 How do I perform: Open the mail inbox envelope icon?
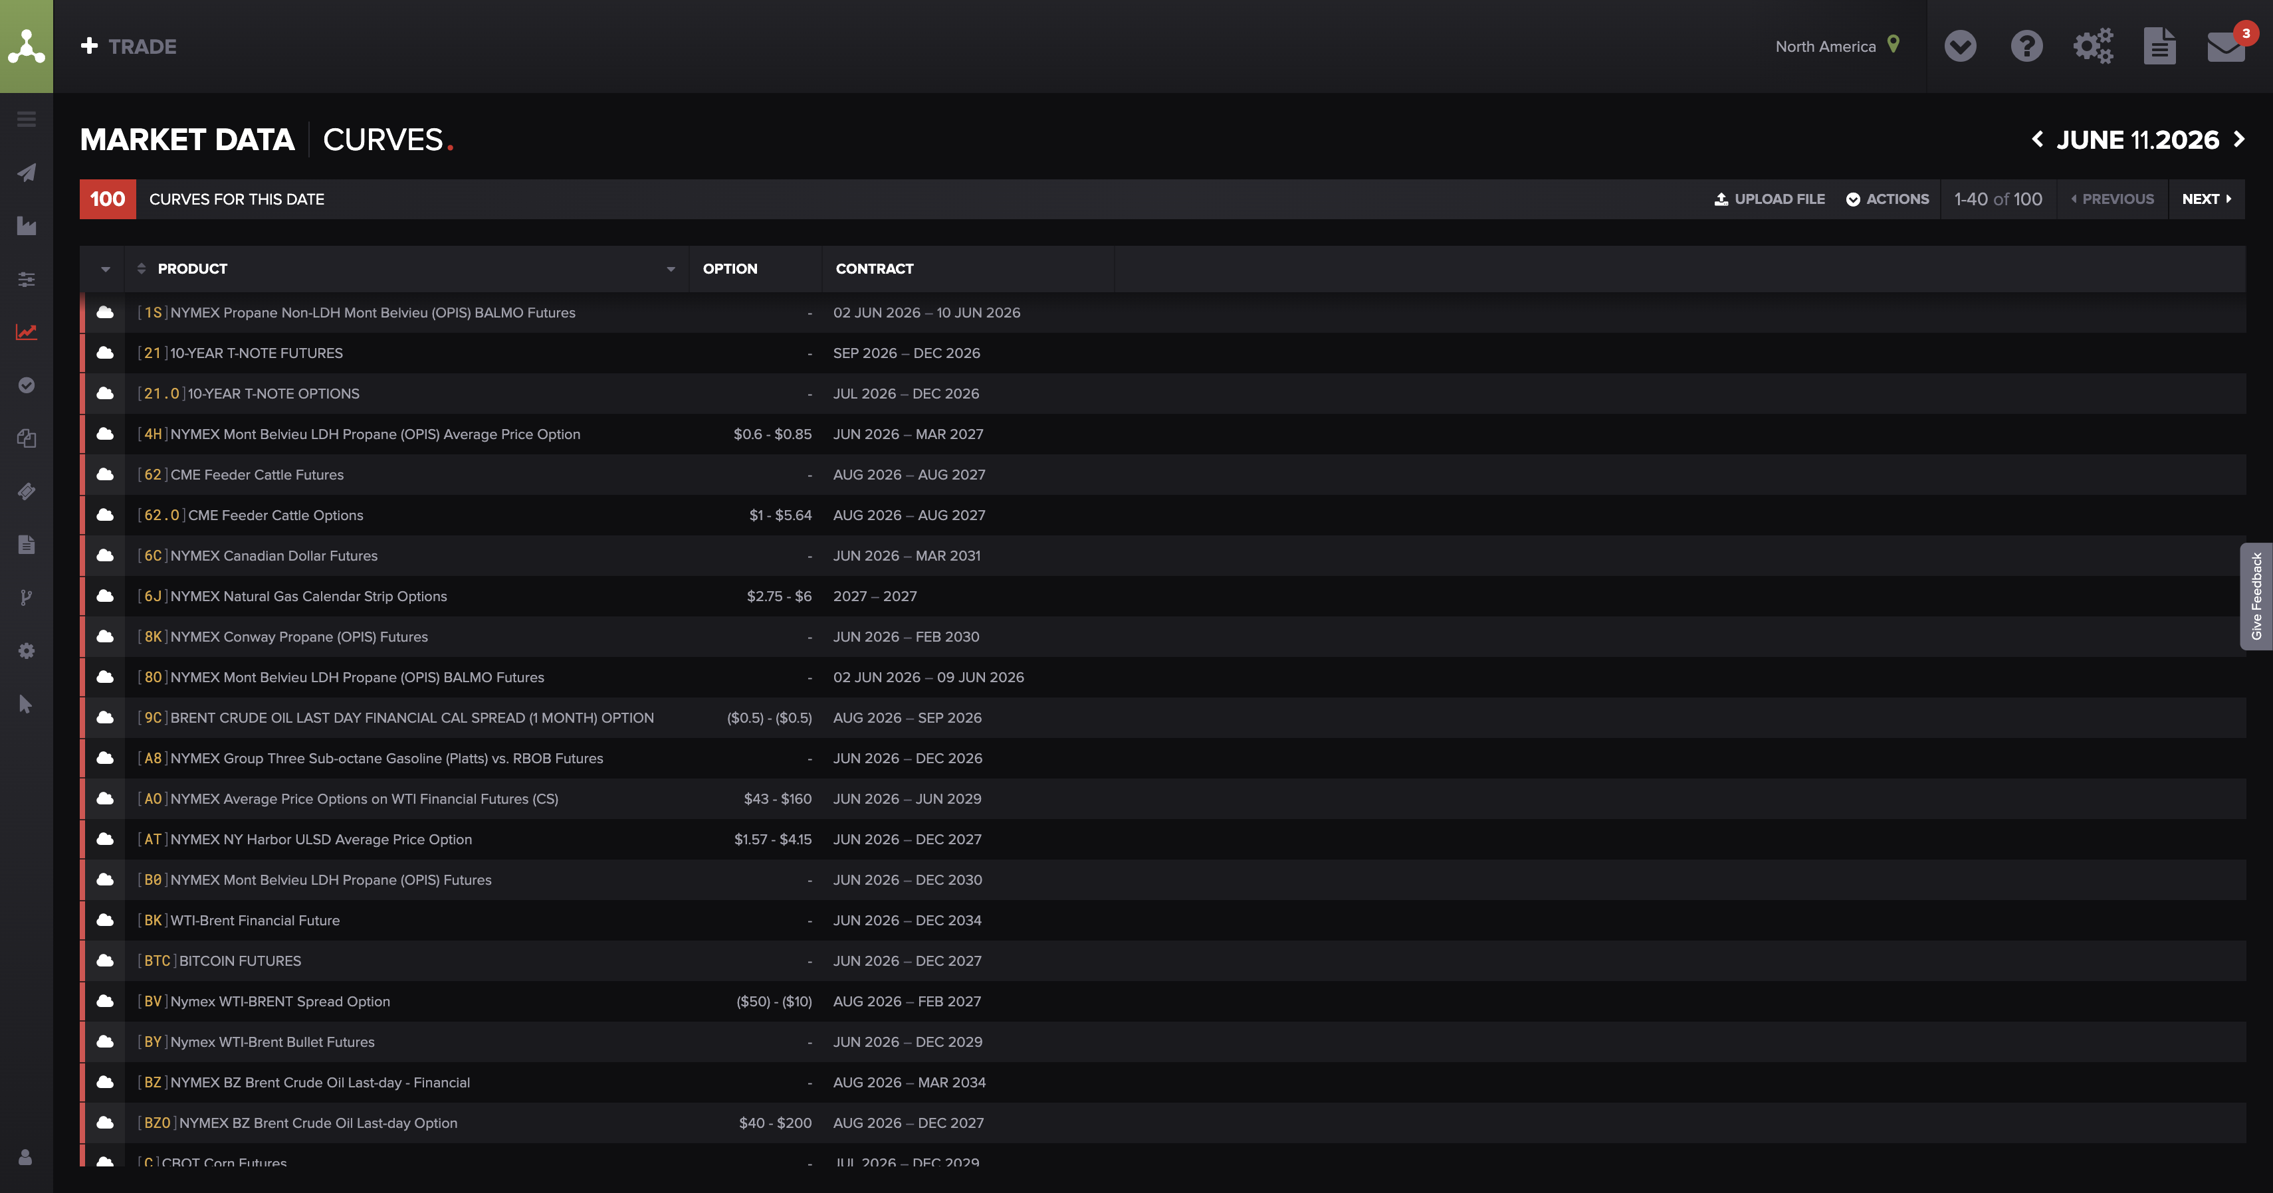(x=2225, y=46)
